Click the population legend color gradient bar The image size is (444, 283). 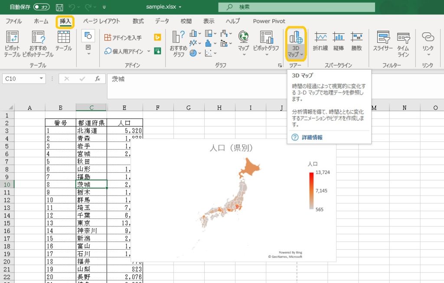(311, 190)
